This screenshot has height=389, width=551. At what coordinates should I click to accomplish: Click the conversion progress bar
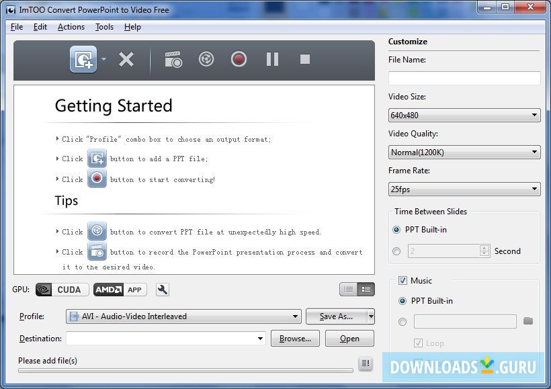(x=185, y=370)
